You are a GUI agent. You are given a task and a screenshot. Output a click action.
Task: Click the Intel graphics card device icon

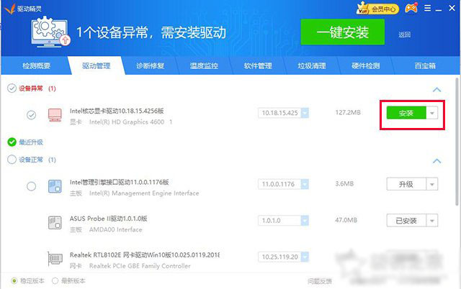55,115
